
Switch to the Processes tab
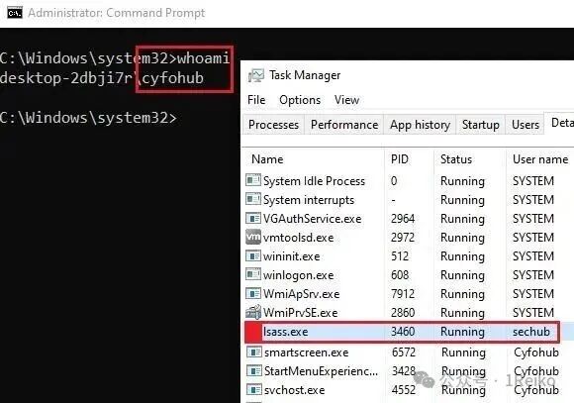[x=273, y=125]
